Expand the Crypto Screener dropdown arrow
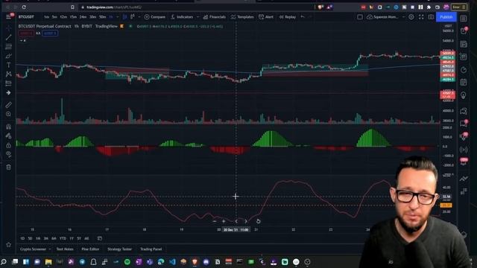The image size is (477, 268). [50, 249]
